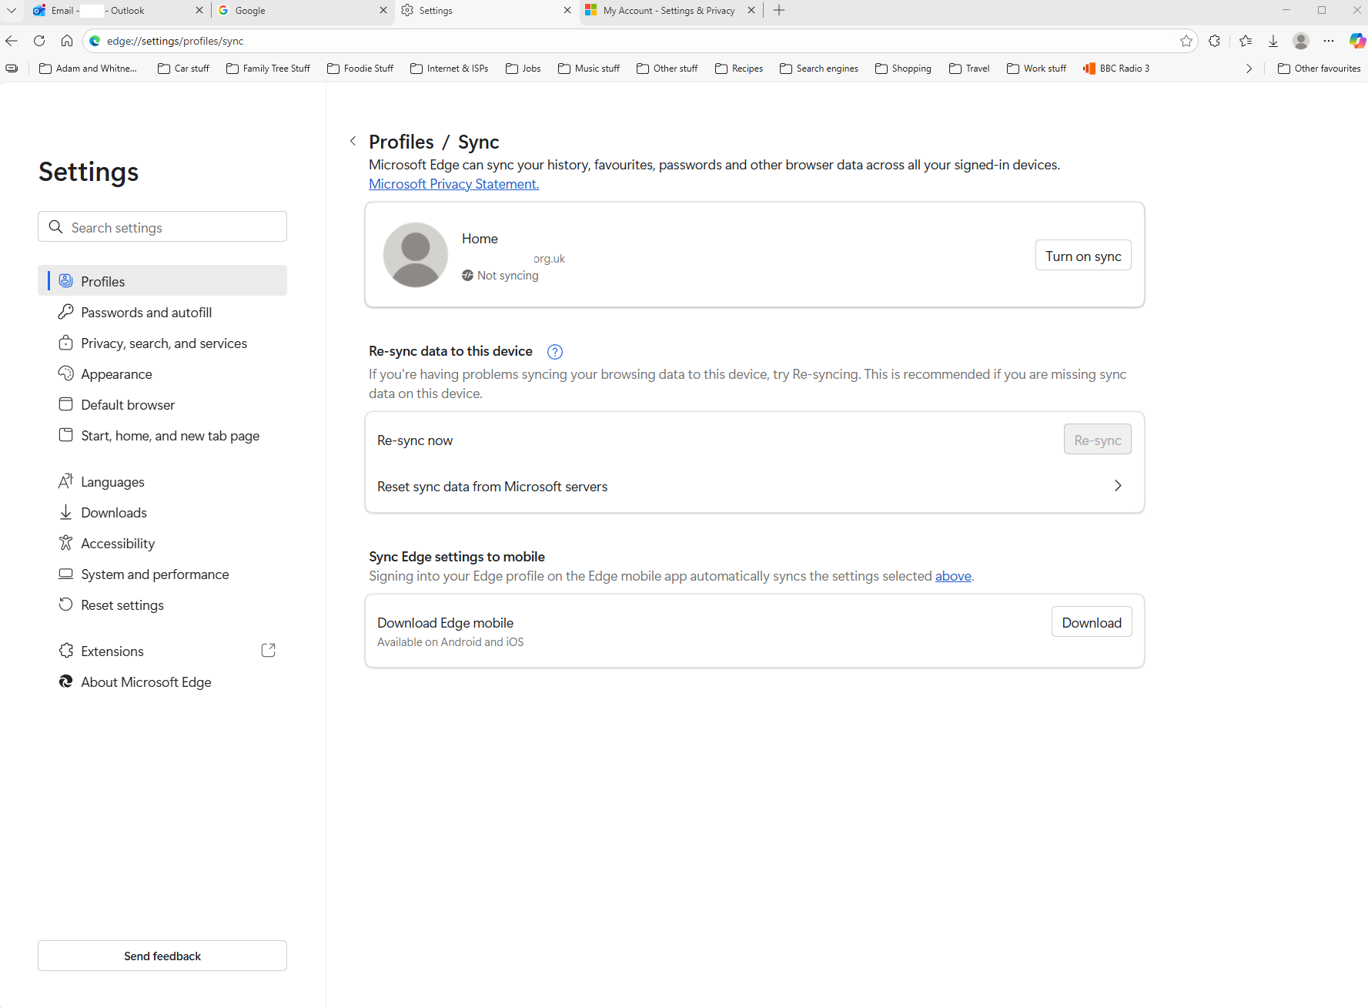Open the Adam and Whitne... folder
Viewport: 1368px width, 1008px height.
click(x=88, y=69)
